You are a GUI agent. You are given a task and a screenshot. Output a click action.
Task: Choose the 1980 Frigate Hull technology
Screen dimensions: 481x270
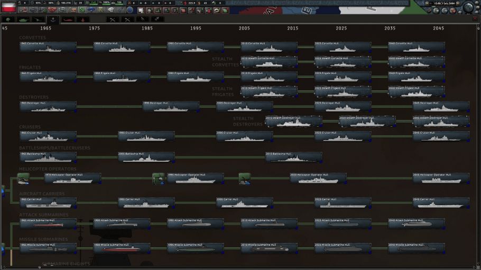coord(122,77)
